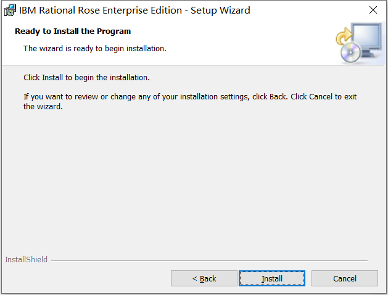This screenshot has width=388, height=295.
Task: Click the installer icon in the title bar
Action: click(10, 10)
